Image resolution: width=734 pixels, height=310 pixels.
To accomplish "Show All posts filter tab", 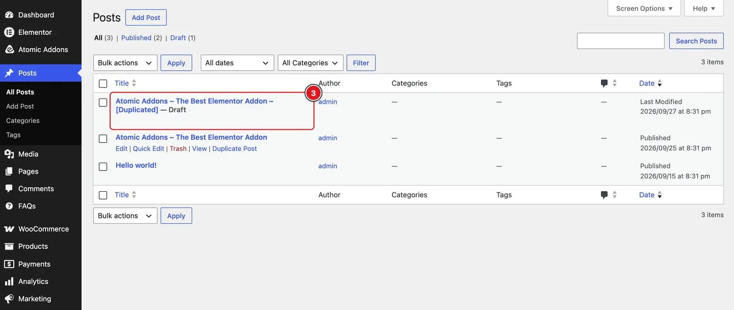I will (98, 38).
